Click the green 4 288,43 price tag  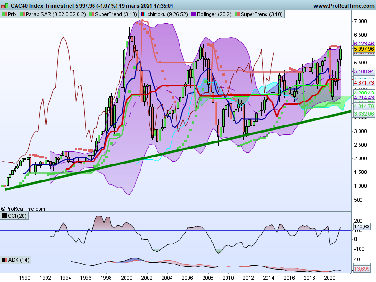(364, 93)
